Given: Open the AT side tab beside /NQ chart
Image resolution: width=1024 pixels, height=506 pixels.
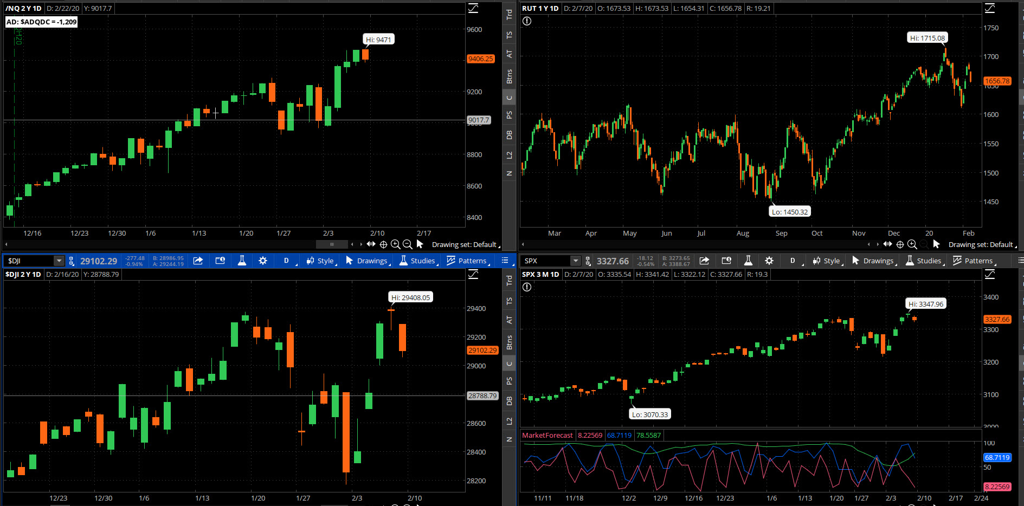Looking at the screenshot, I should [x=509, y=54].
